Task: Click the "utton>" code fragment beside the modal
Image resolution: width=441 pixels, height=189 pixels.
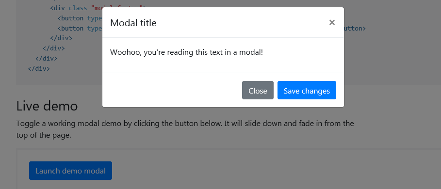Action: [x=355, y=29]
